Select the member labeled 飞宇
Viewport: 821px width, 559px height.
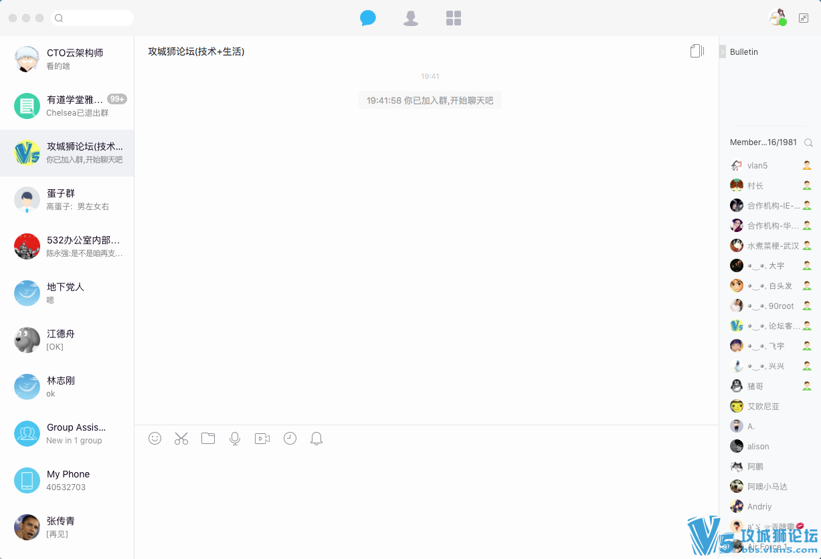point(770,346)
